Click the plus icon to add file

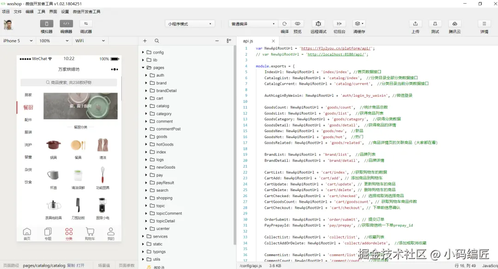click(x=145, y=41)
